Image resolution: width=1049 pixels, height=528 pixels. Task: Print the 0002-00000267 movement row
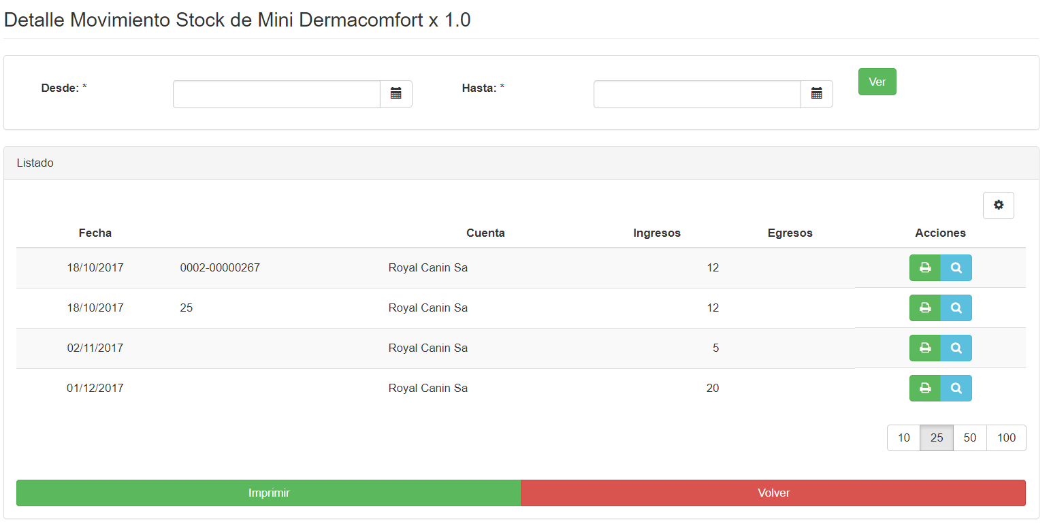click(925, 268)
